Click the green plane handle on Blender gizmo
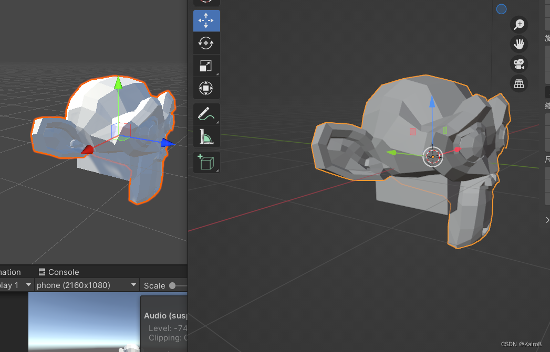550x352 pixels. coord(445,130)
